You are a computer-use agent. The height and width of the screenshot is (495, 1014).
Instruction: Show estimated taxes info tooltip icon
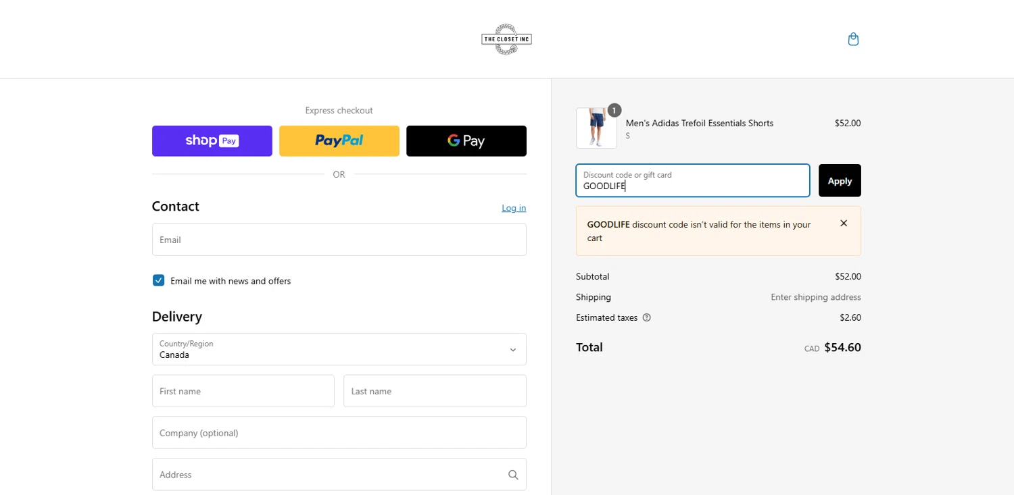[x=646, y=317]
